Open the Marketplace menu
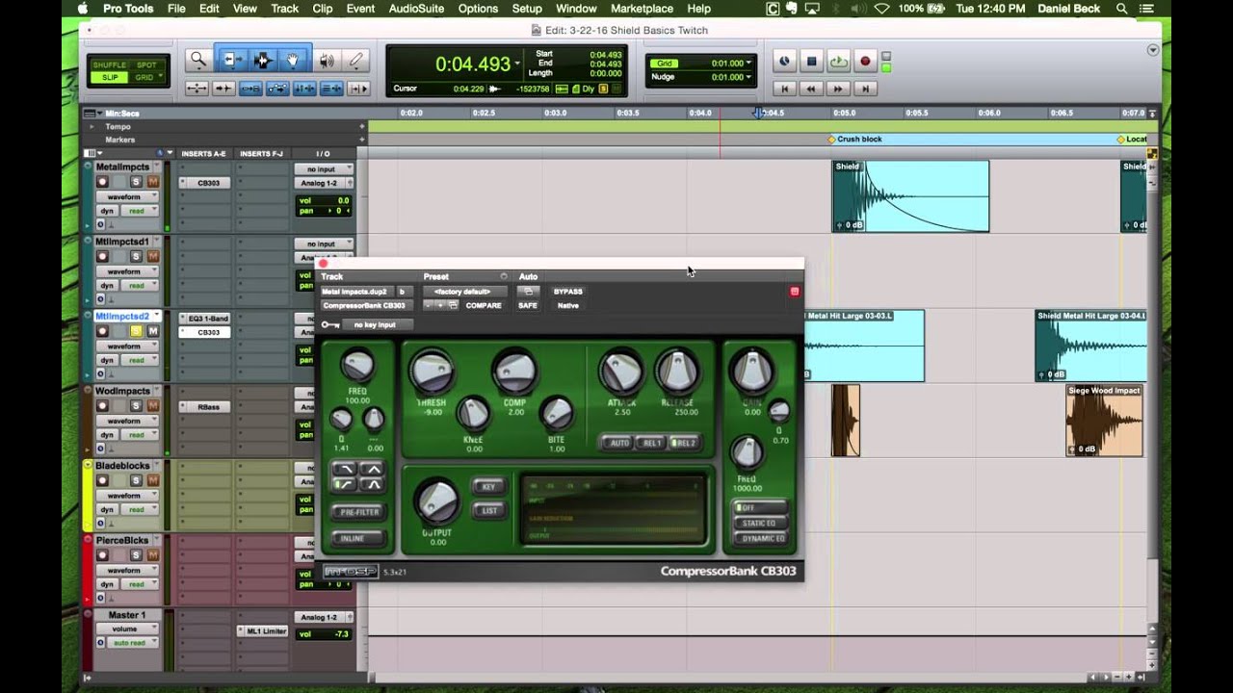This screenshot has width=1233, height=693. [x=643, y=9]
